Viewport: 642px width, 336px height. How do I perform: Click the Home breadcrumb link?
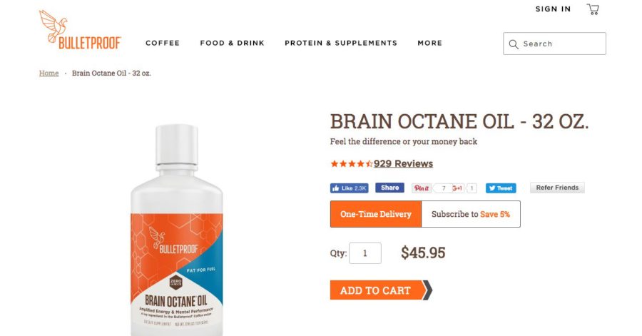click(x=49, y=73)
